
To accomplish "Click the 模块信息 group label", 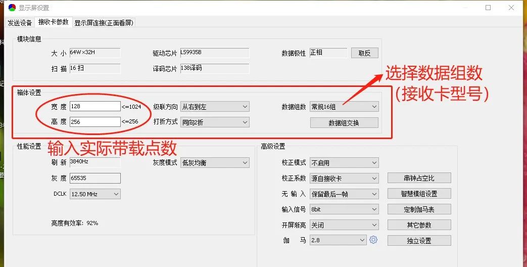I will click(29, 39).
